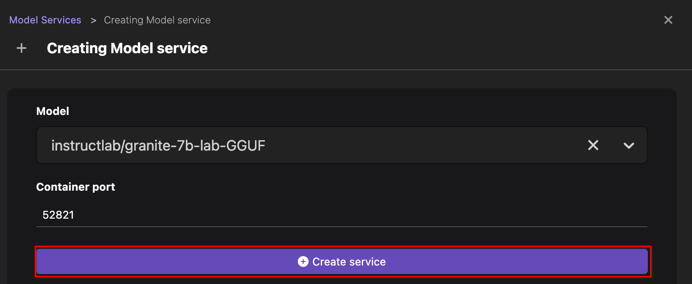Screen dimensions: 692x284
Task: Click the Create service text label
Action: (x=349, y=262)
